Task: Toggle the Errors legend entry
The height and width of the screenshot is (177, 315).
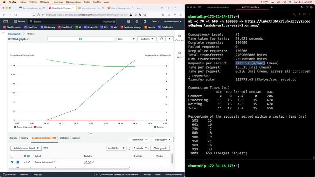Action: [x=38, y=127]
